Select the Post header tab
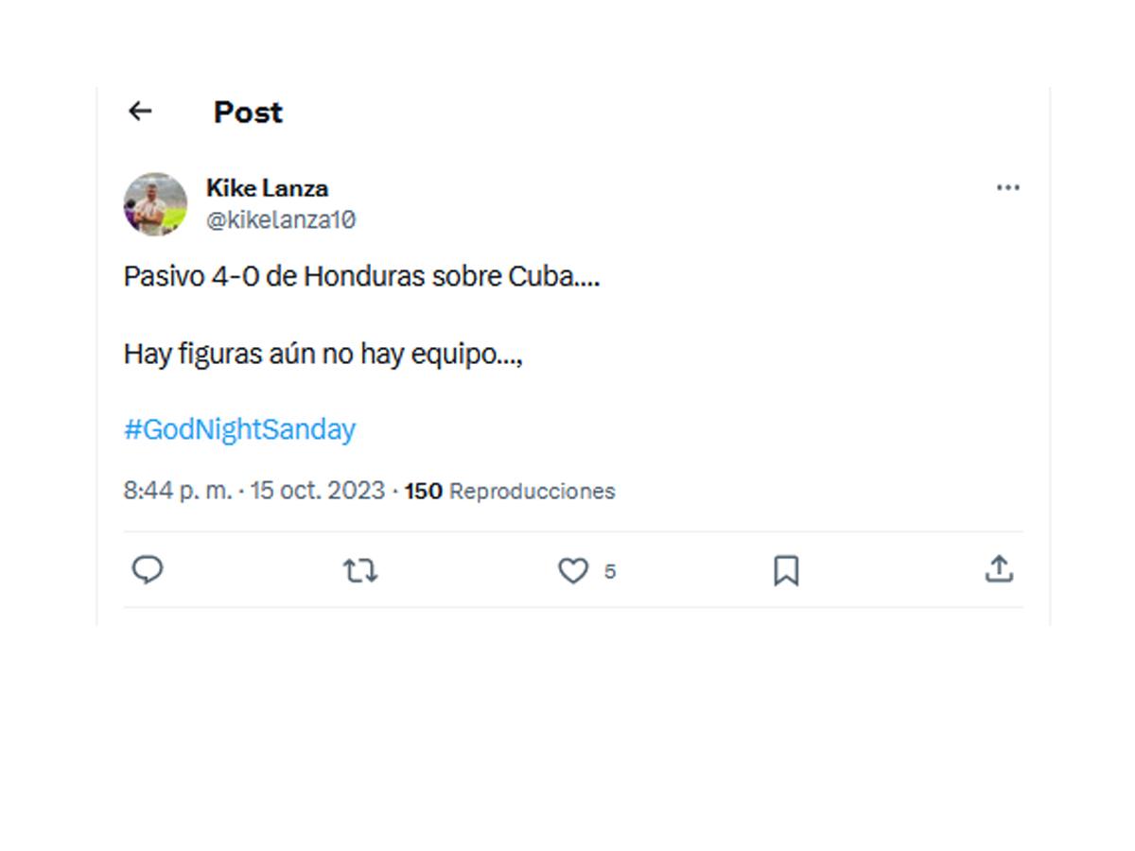 (x=248, y=112)
